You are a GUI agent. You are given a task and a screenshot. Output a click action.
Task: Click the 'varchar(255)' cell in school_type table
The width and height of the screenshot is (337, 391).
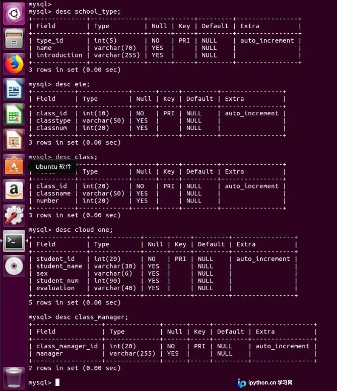pyautogui.click(x=117, y=55)
